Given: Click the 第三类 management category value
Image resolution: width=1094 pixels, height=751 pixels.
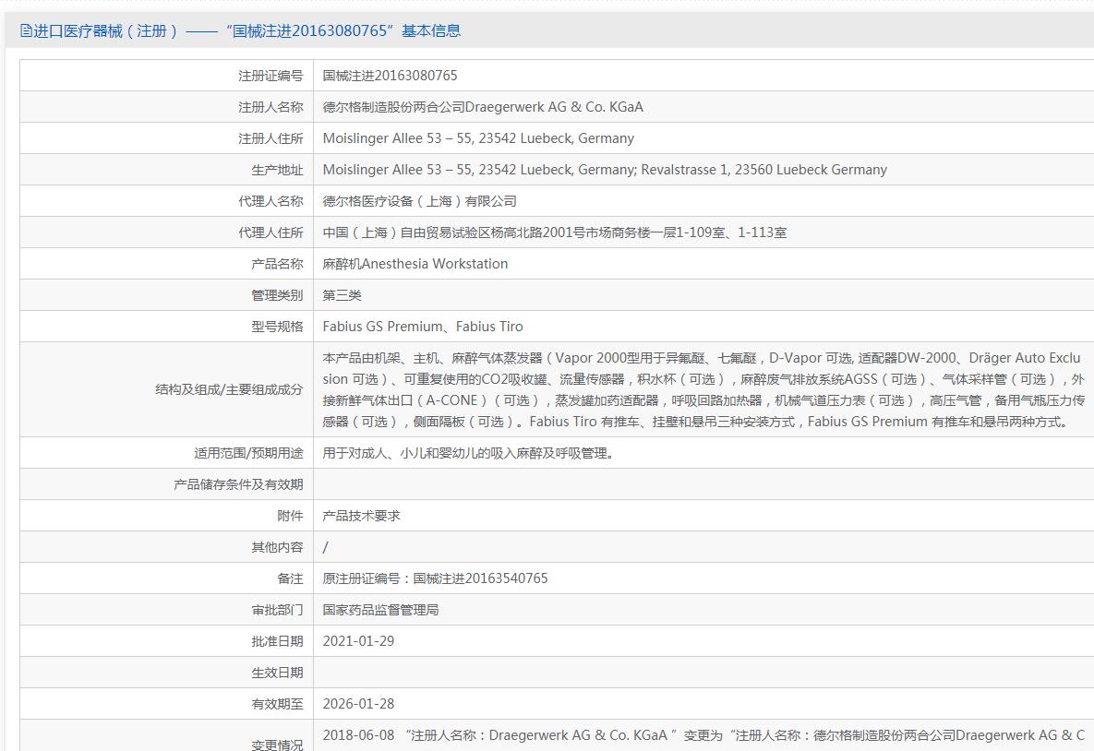Looking at the screenshot, I should (342, 295).
